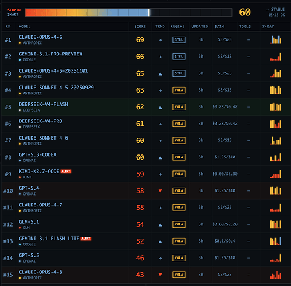
Task: Click the STABLE 15/15 OK status indicator
Action: [276, 12]
